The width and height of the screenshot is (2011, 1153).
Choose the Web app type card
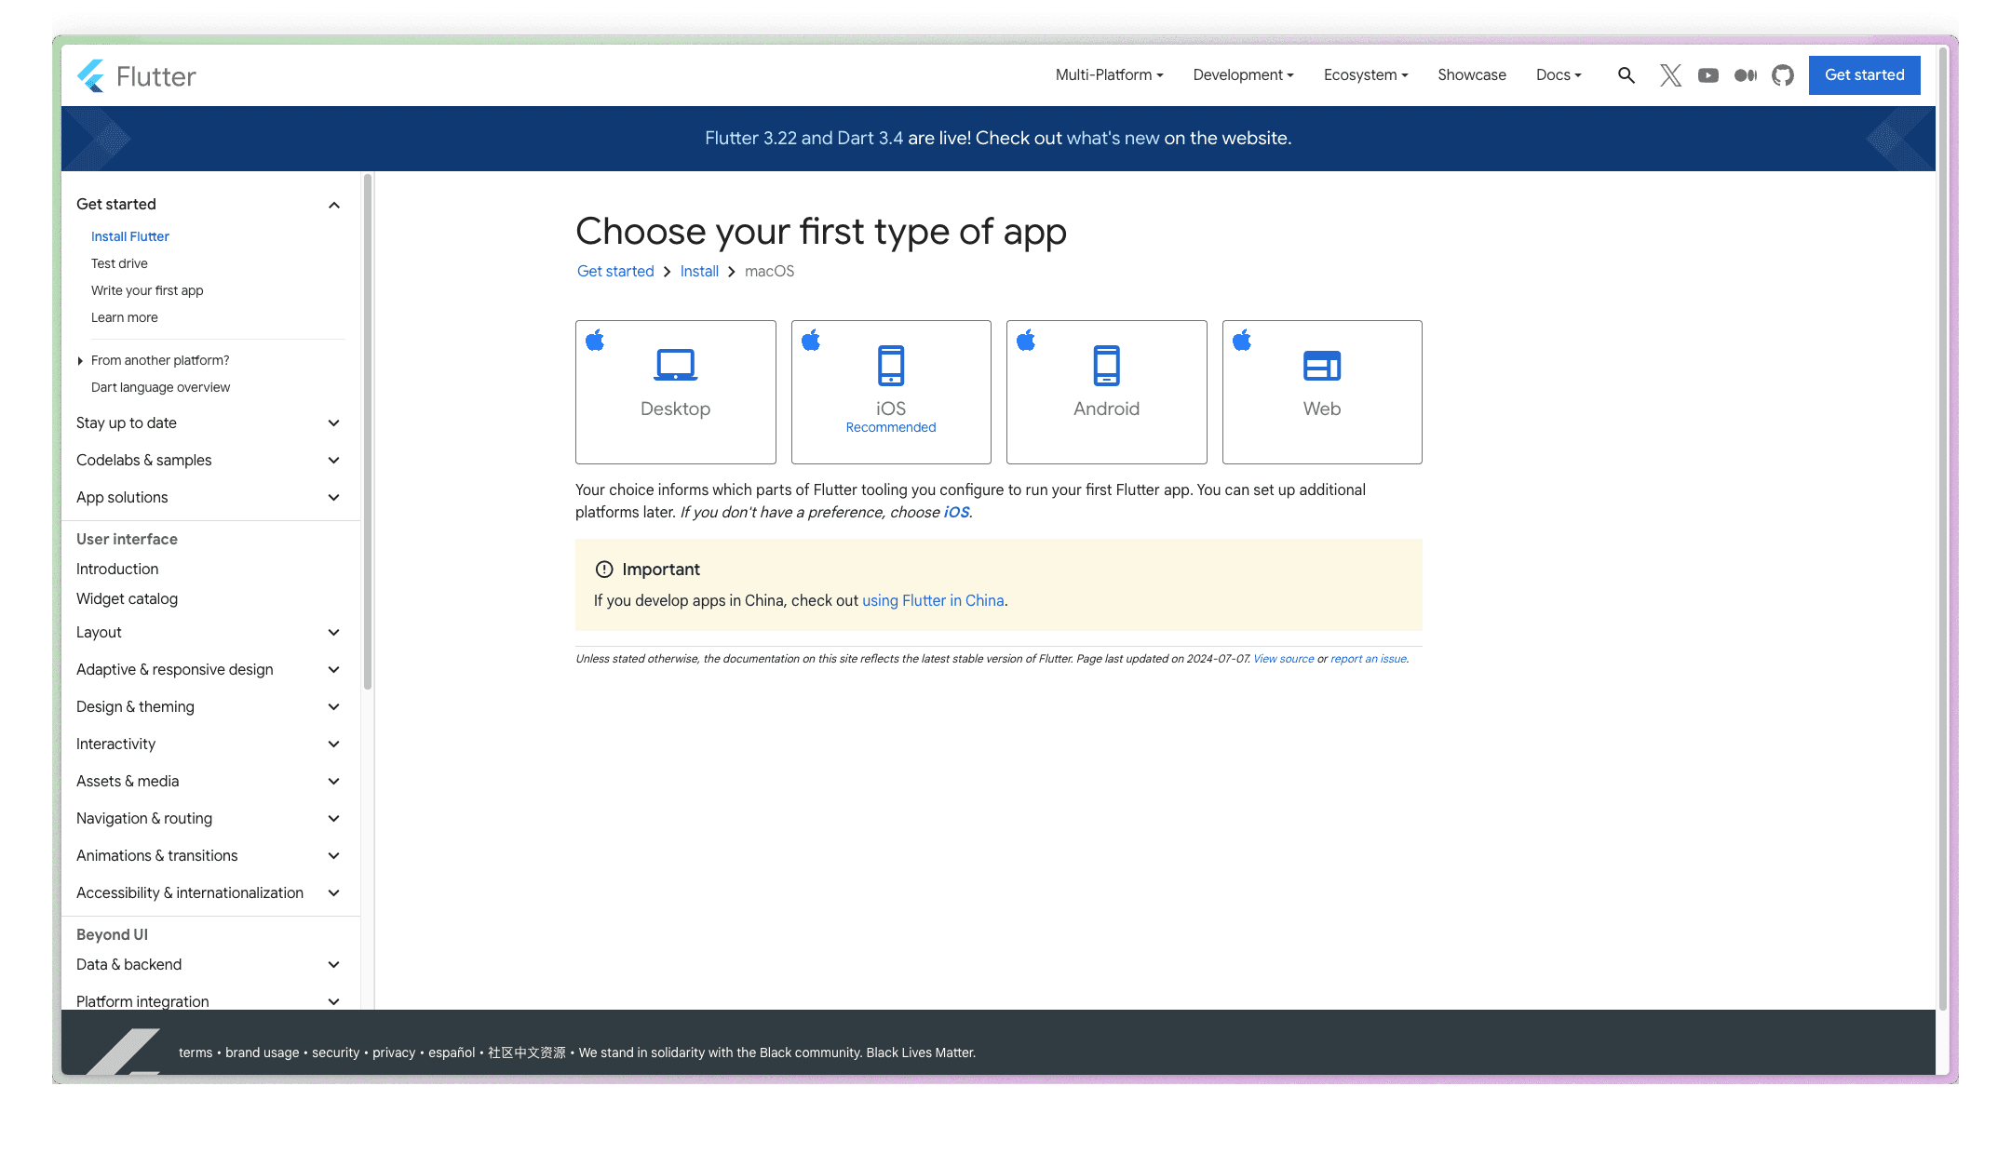click(x=1321, y=392)
